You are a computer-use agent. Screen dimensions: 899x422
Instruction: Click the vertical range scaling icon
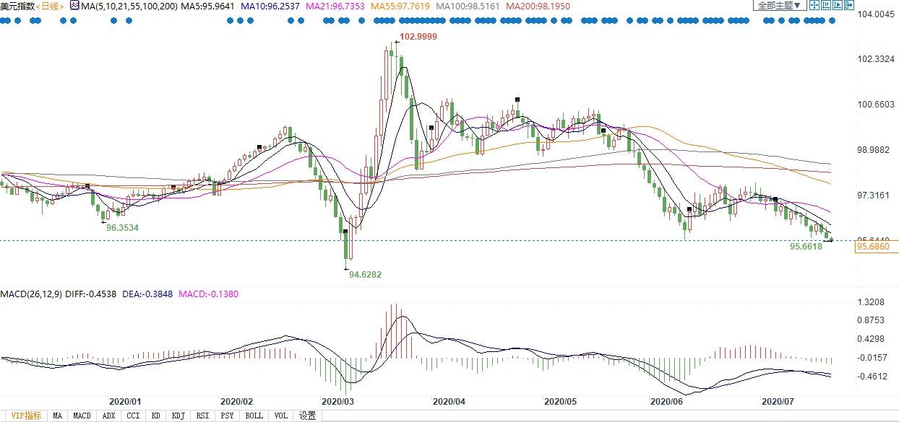826,5
